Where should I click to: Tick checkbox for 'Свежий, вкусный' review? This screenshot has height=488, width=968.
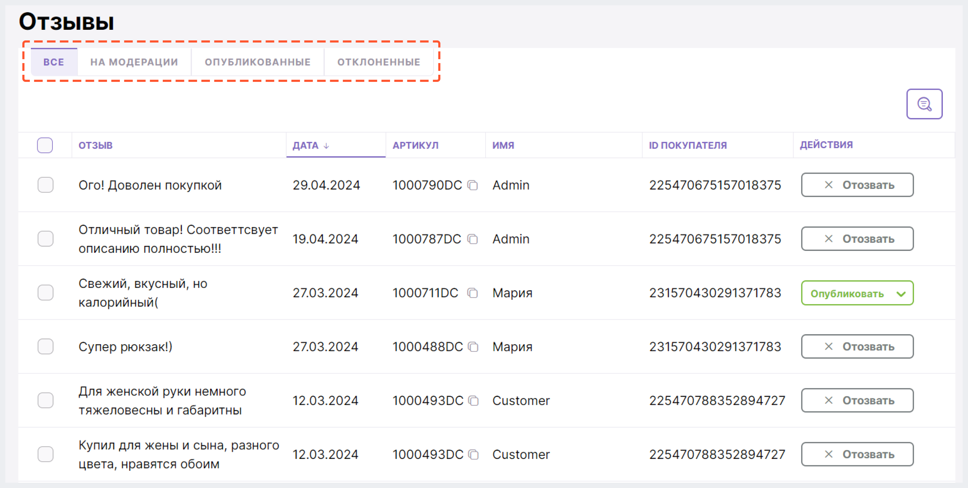(x=45, y=293)
